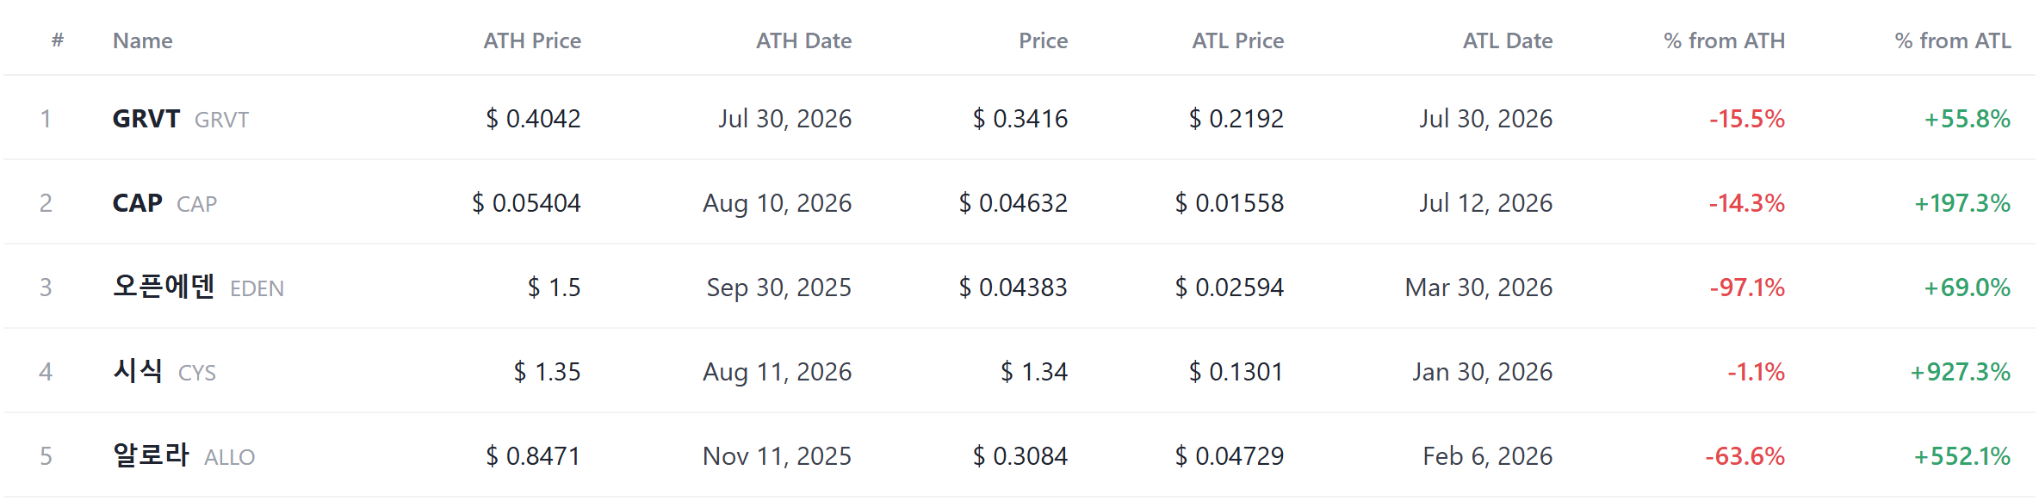Click the Aug 10, 2026 ATH date

[x=778, y=203]
